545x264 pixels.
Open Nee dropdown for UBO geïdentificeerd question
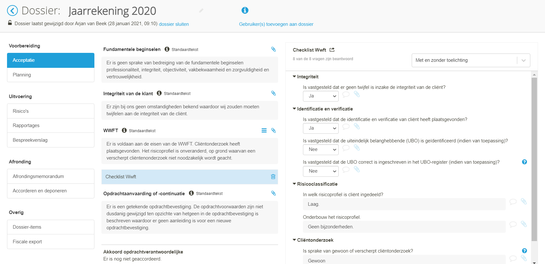(320, 149)
